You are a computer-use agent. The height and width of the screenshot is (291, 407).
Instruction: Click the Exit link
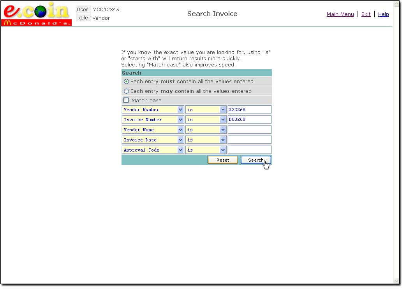coord(366,14)
